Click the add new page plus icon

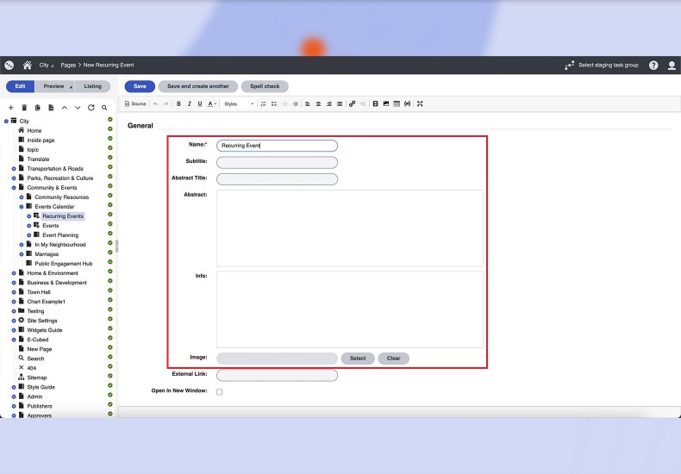point(10,108)
